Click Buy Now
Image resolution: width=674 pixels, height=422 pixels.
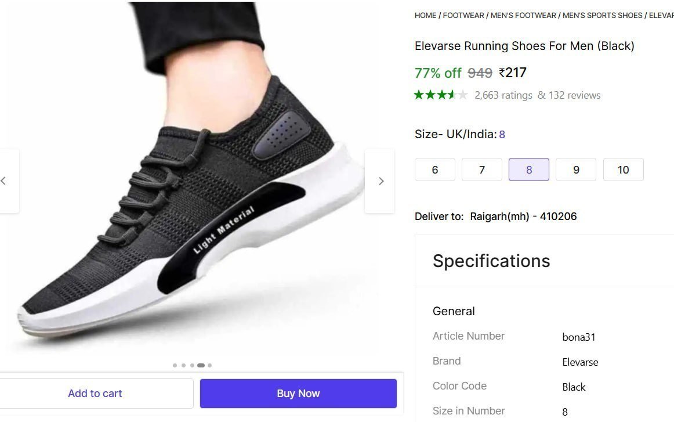coord(298,393)
